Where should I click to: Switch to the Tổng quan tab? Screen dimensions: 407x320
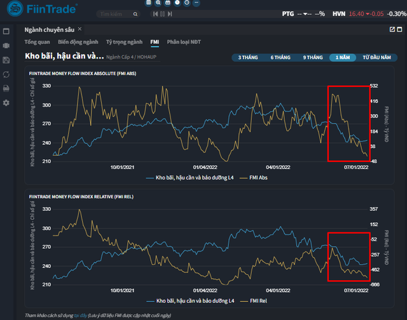pyautogui.click(x=37, y=42)
